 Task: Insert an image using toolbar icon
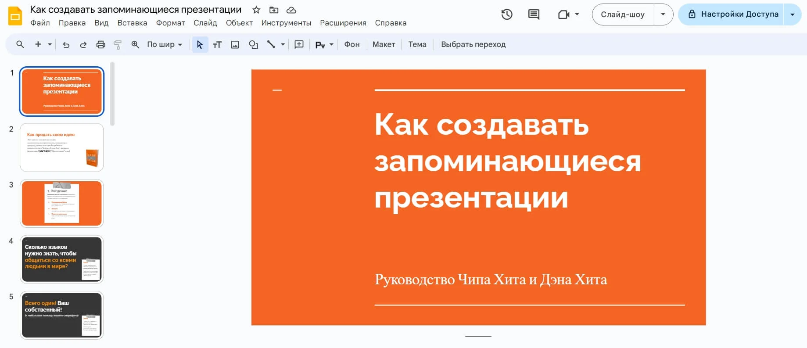(235, 44)
